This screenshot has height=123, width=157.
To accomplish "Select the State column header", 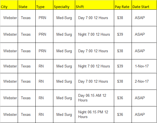I will [x=27, y=5].
